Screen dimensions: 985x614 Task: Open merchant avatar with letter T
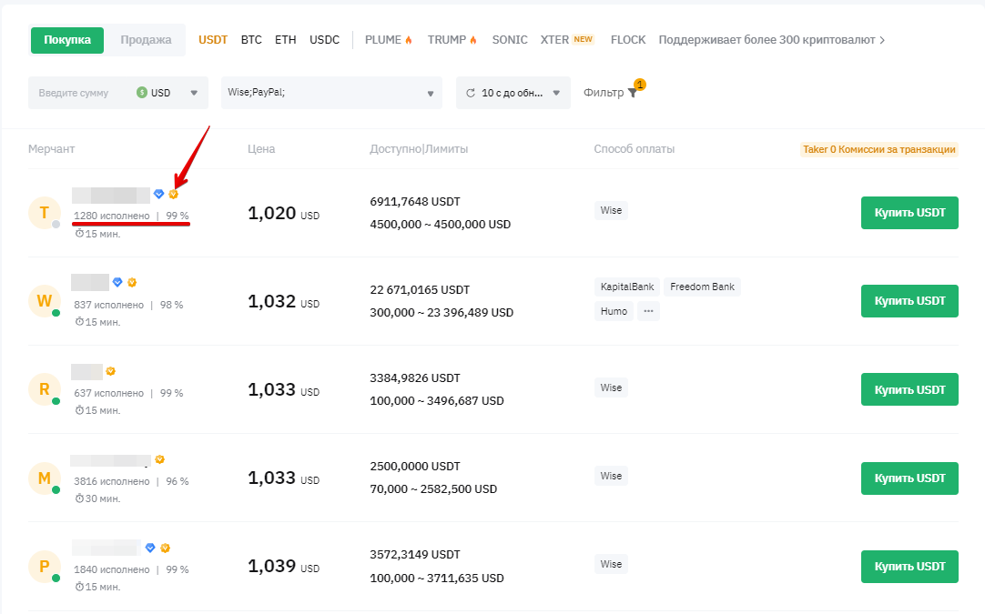[44, 213]
